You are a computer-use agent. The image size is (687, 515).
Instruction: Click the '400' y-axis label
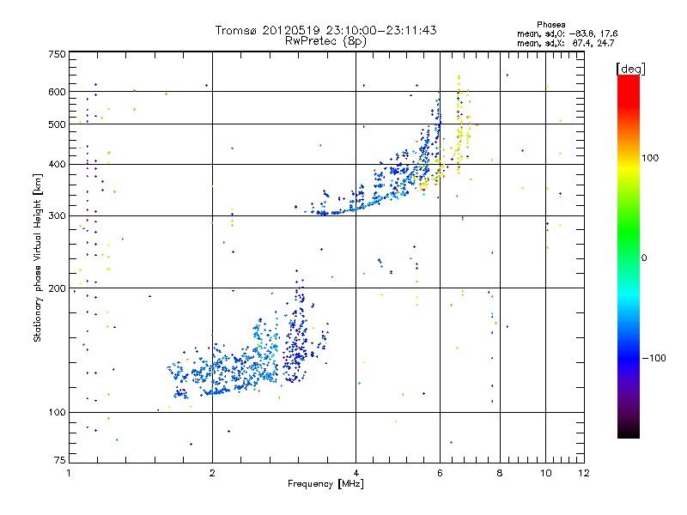(57, 164)
